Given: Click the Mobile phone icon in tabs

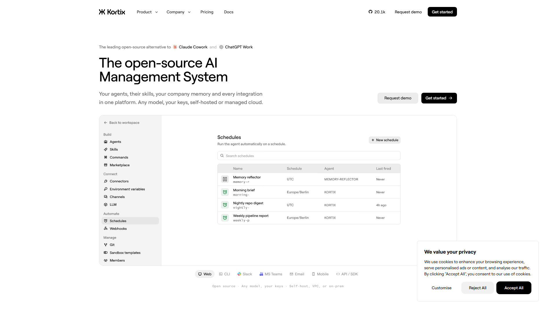Looking at the screenshot, I should click(x=313, y=274).
